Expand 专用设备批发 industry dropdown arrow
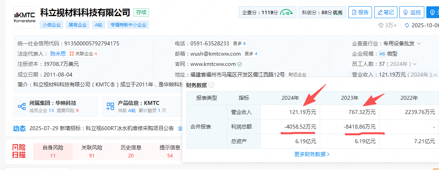The width and height of the screenshot is (439, 170). pos(419,43)
